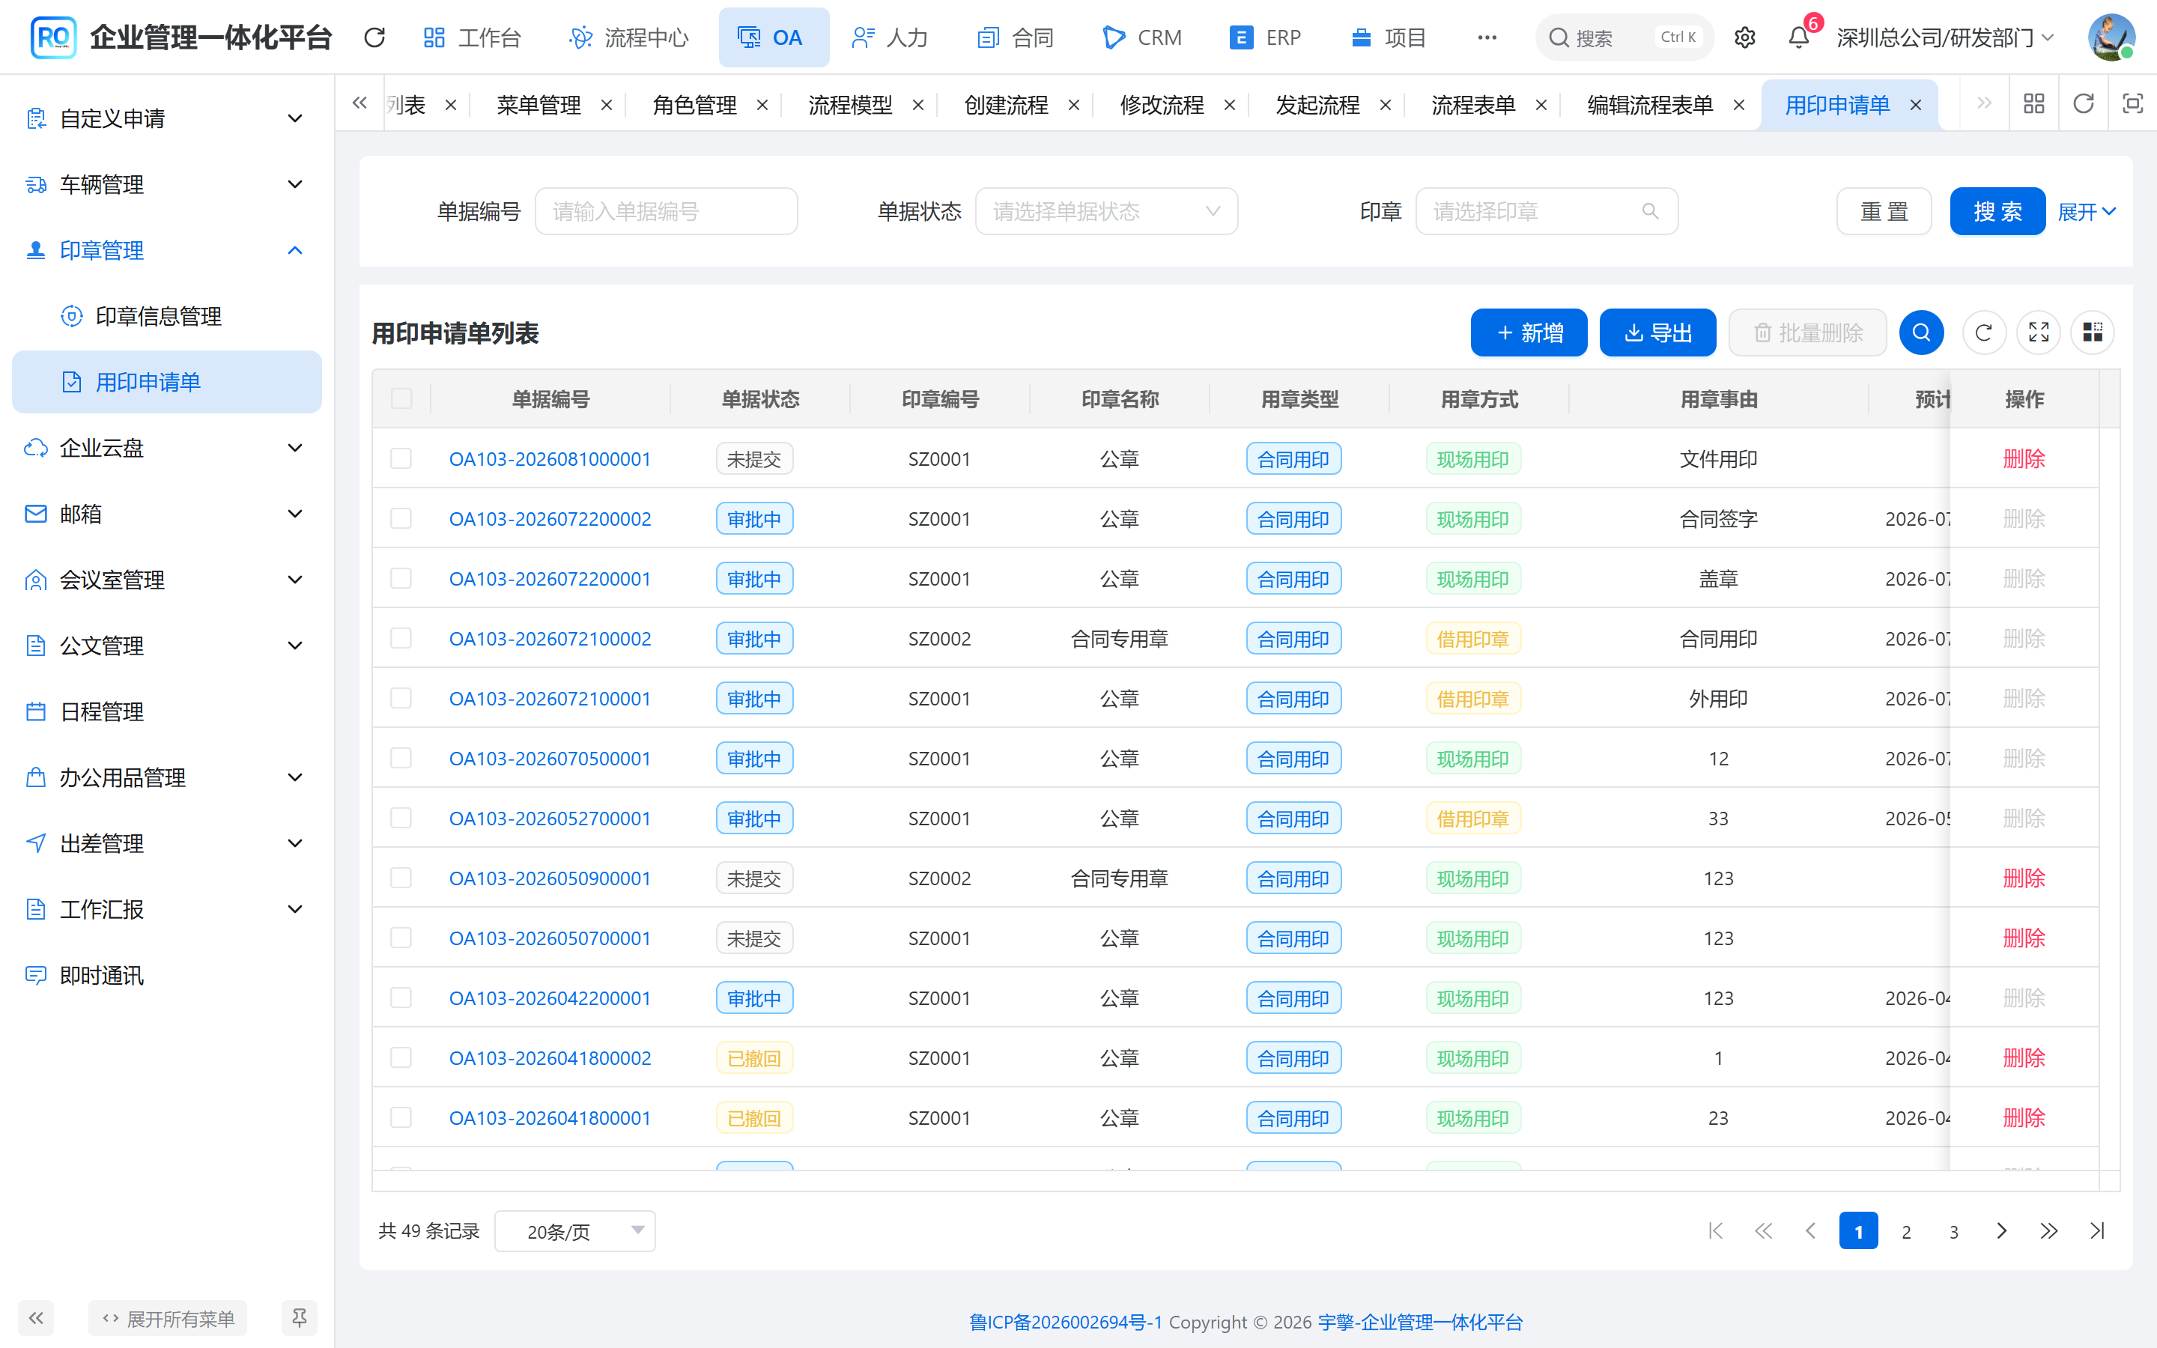Open the 20条/页 page size dropdown
The image size is (2157, 1348).
pyautogui.click(x=575, y=1231)
